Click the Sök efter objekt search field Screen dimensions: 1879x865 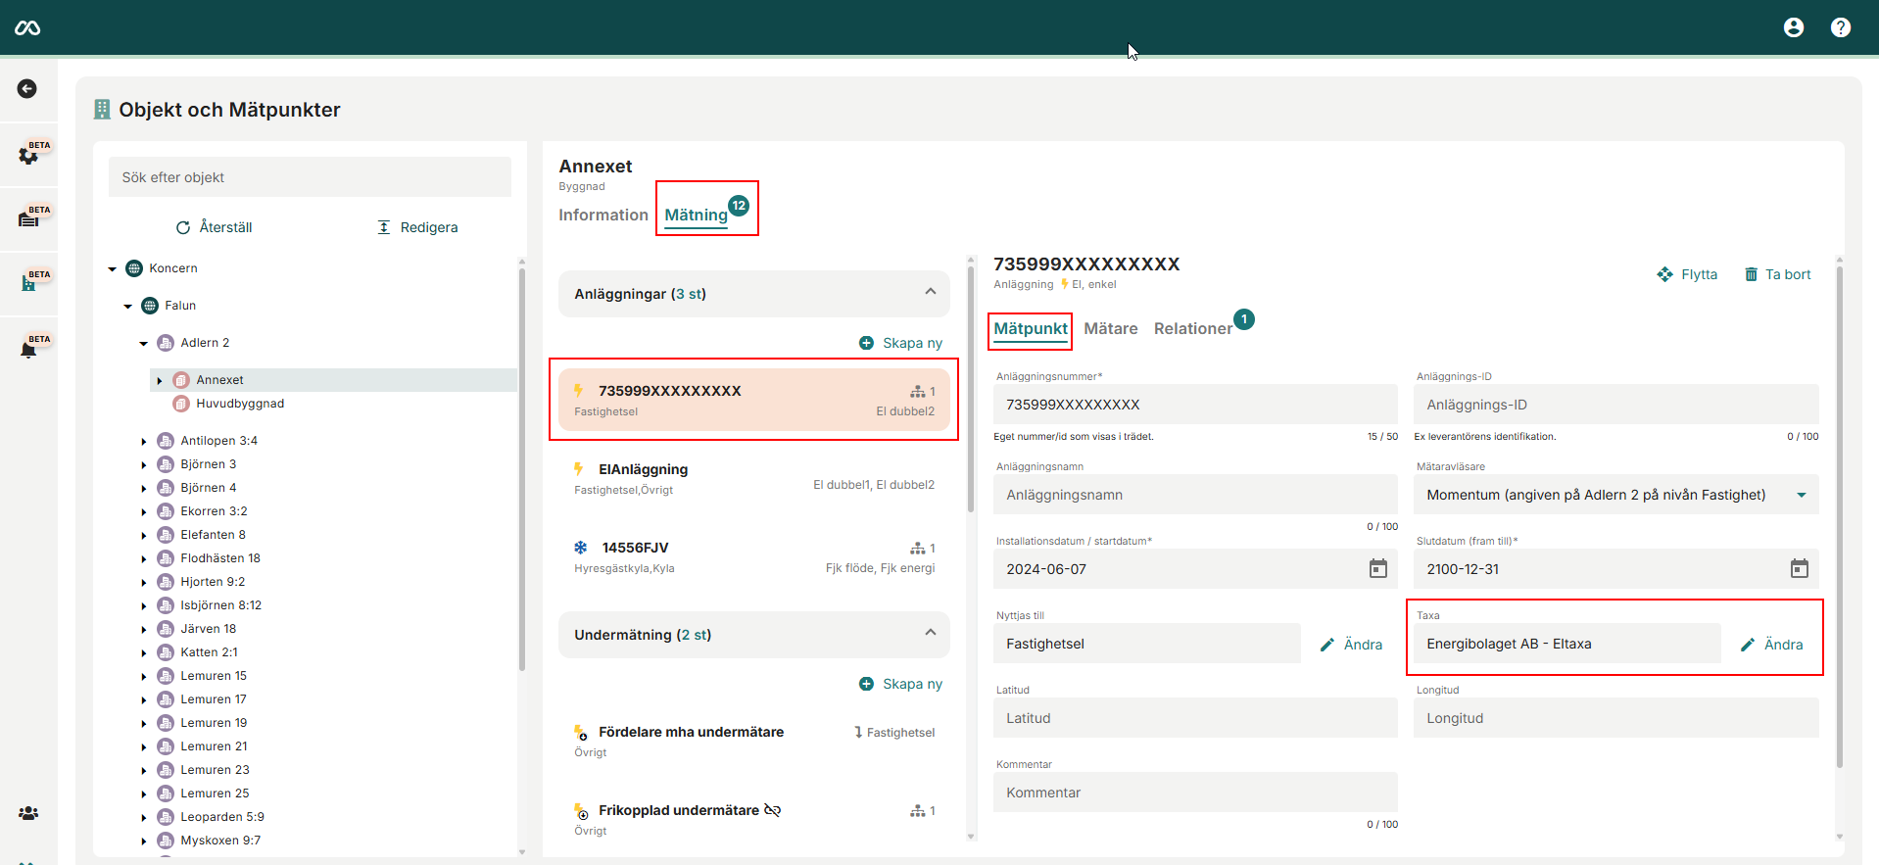310,177
